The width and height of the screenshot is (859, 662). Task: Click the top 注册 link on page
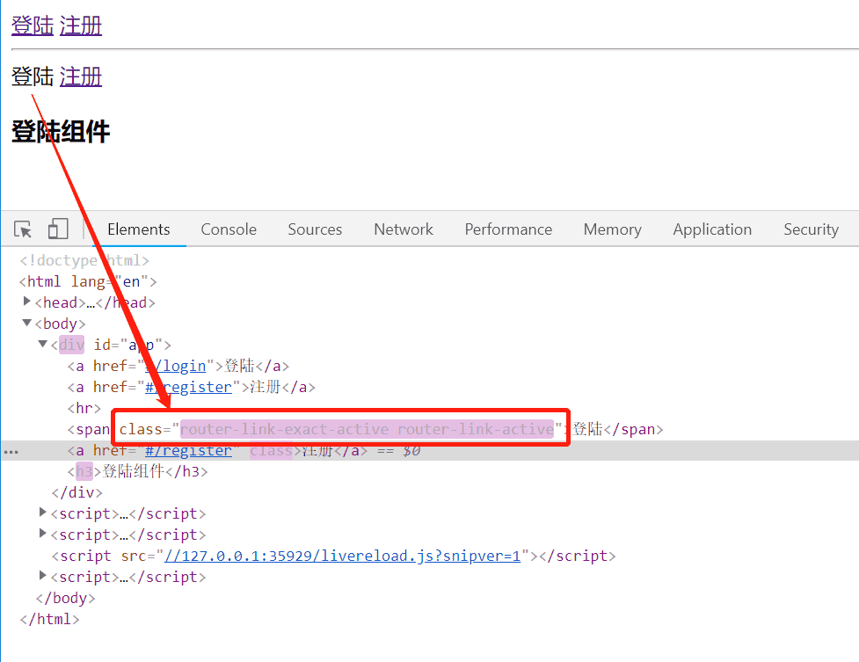point(81,25)
